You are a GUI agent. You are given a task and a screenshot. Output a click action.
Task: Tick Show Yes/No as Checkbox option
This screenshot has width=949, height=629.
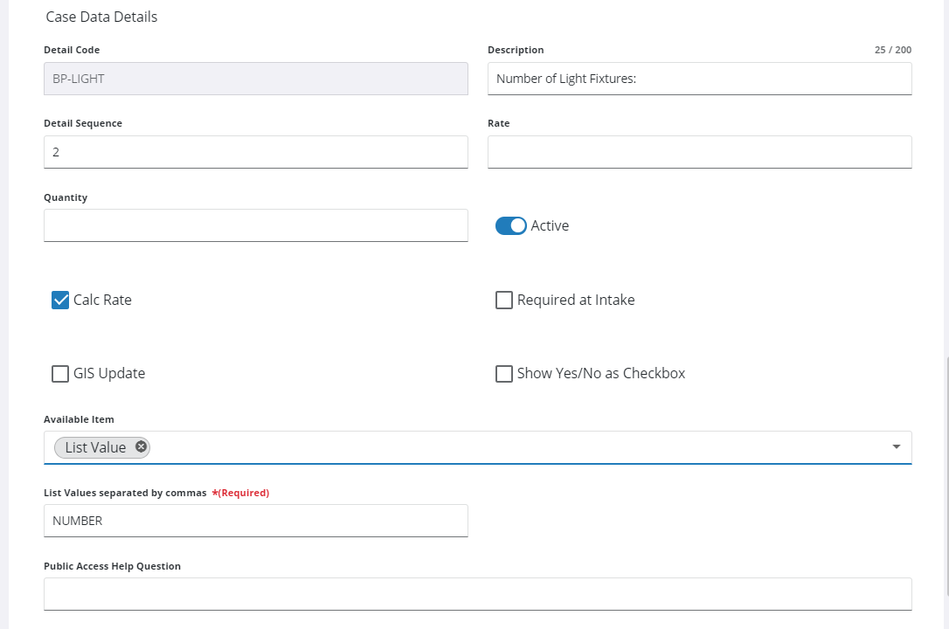click(x=503, y=374)
